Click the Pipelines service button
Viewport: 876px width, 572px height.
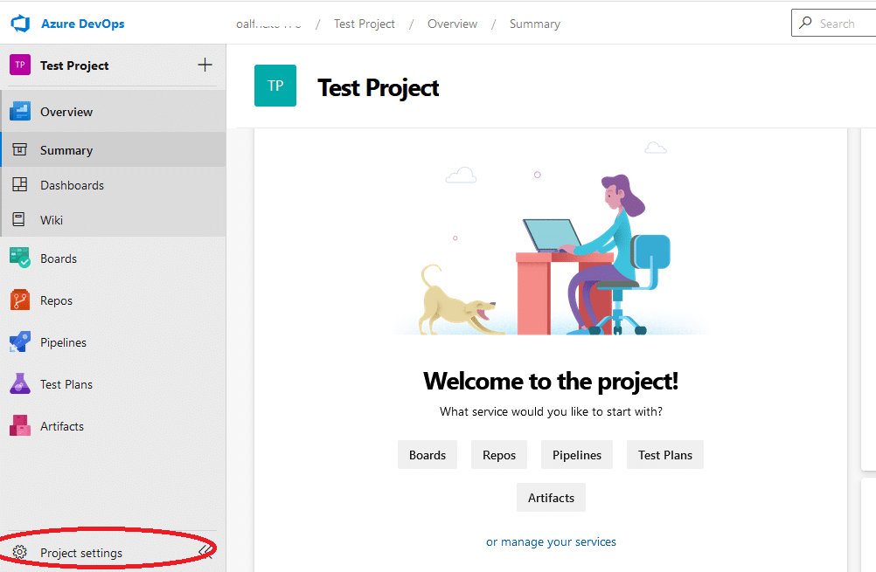(x=576, y=455)
